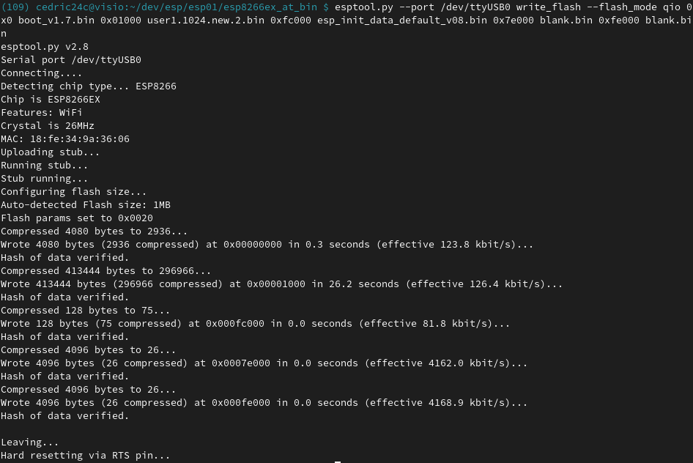Click address 0x000fc000 in the output
693x463 pixels.
pos(235,324)
